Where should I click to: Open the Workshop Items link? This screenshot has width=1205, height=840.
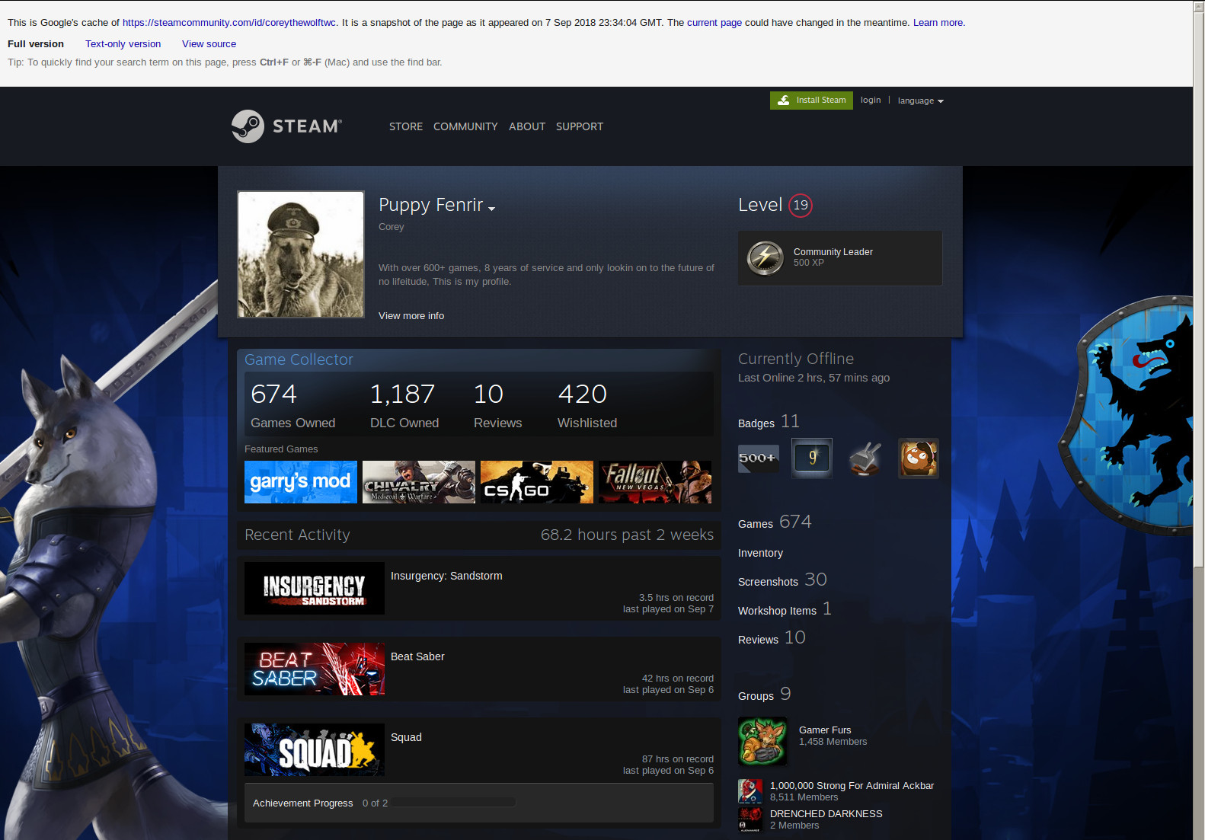pyautogui.click(x=785, y=609)
